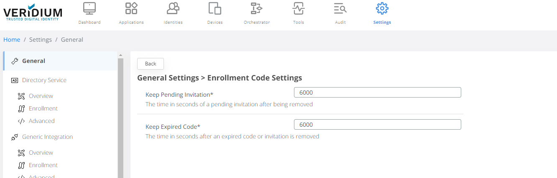Go to Home breadcrumb link
Image resolution: width=557 pixels, height=178 pixels.
(x=12, y=40)
